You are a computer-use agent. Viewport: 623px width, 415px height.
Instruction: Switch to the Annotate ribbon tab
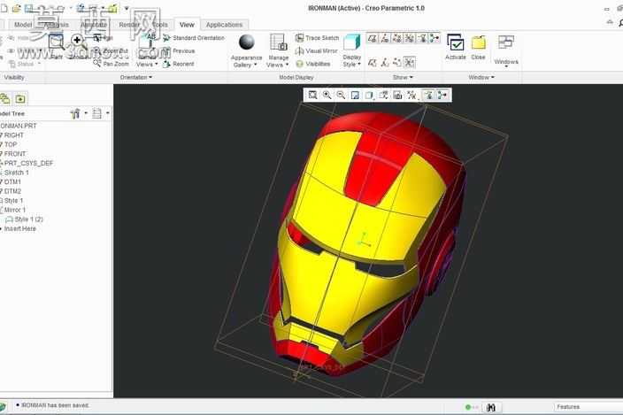pyautogui.click(x=94, y=25)
